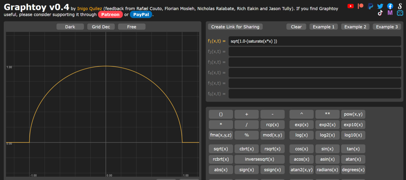Enable the f6(x,t) function
406x180 pixels.
click(x=217, y=94)
